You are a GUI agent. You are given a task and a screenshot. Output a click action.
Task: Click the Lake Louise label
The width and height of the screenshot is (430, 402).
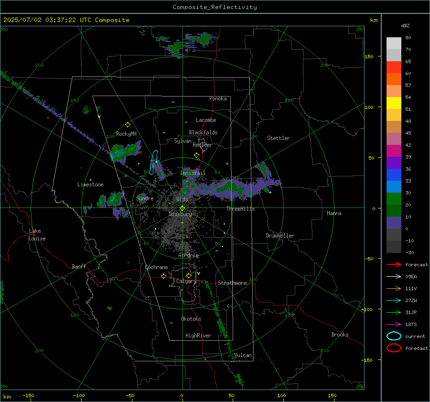pos(37,235)
